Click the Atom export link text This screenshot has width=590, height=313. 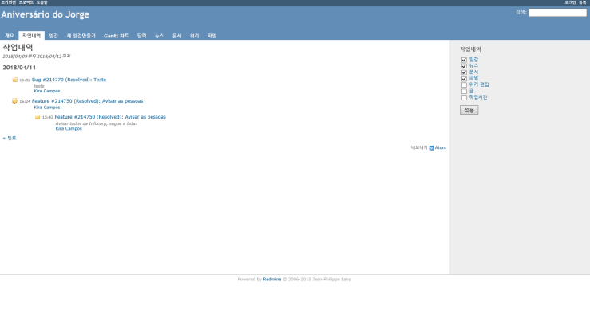[x=441, y=148]
